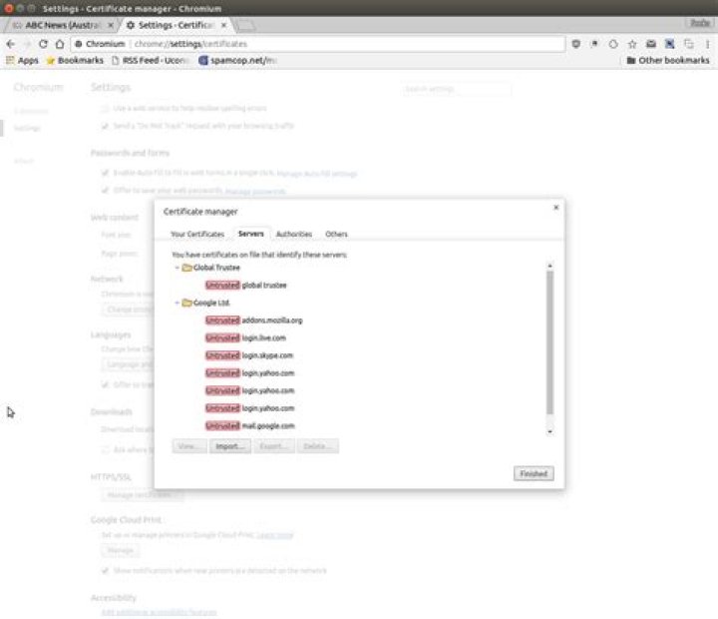Screen dimensions: 718x619
Task: Open the RSS Feed bookmark
Action: 151,61
